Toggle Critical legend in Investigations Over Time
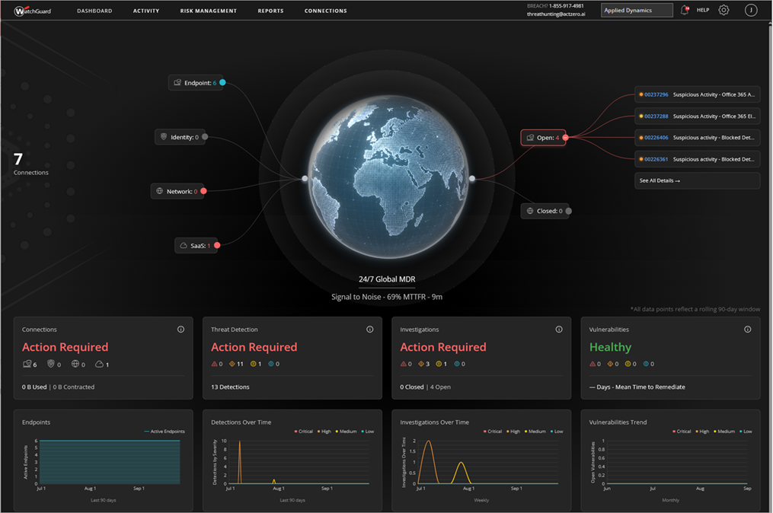 click(x=493, y=432)
